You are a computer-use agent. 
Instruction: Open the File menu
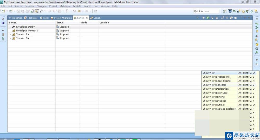3,6
